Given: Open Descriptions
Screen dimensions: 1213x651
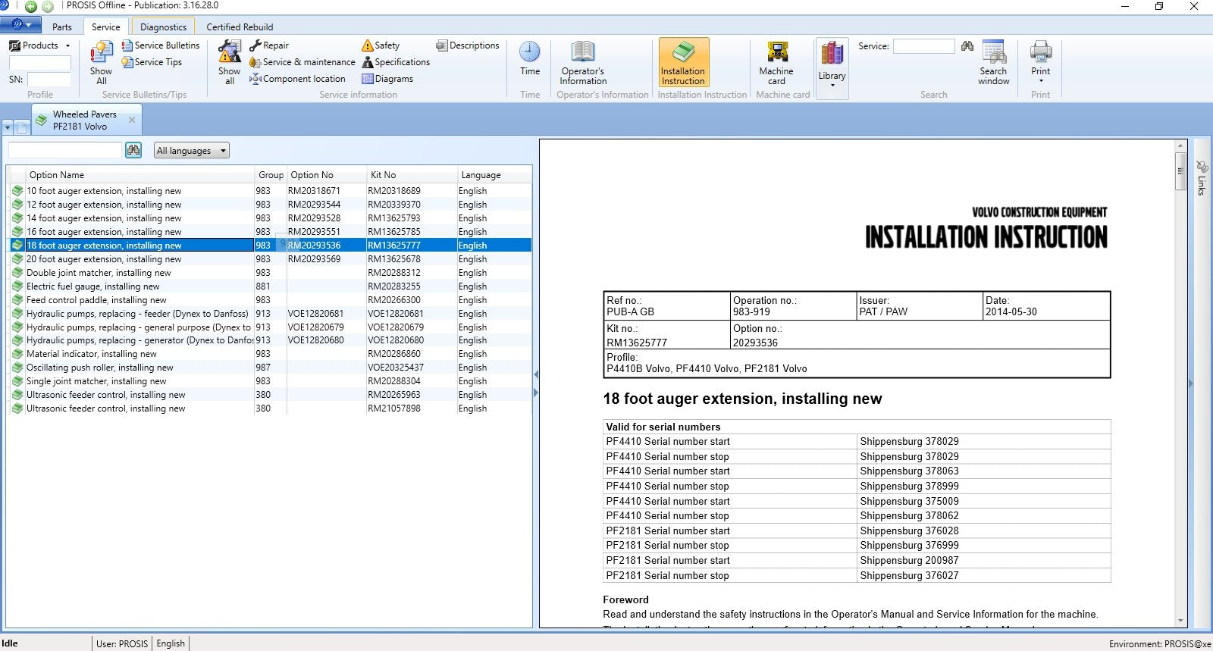Looking at the screenshot, I should pyautogui.click(x=467, y=45).
